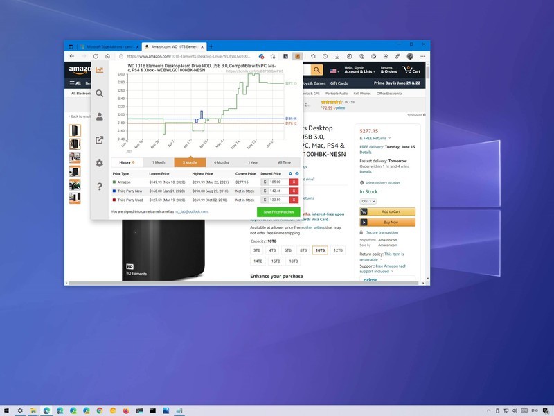Click the Select delivery location link
The image size is (554, 416).
point(382,183)
